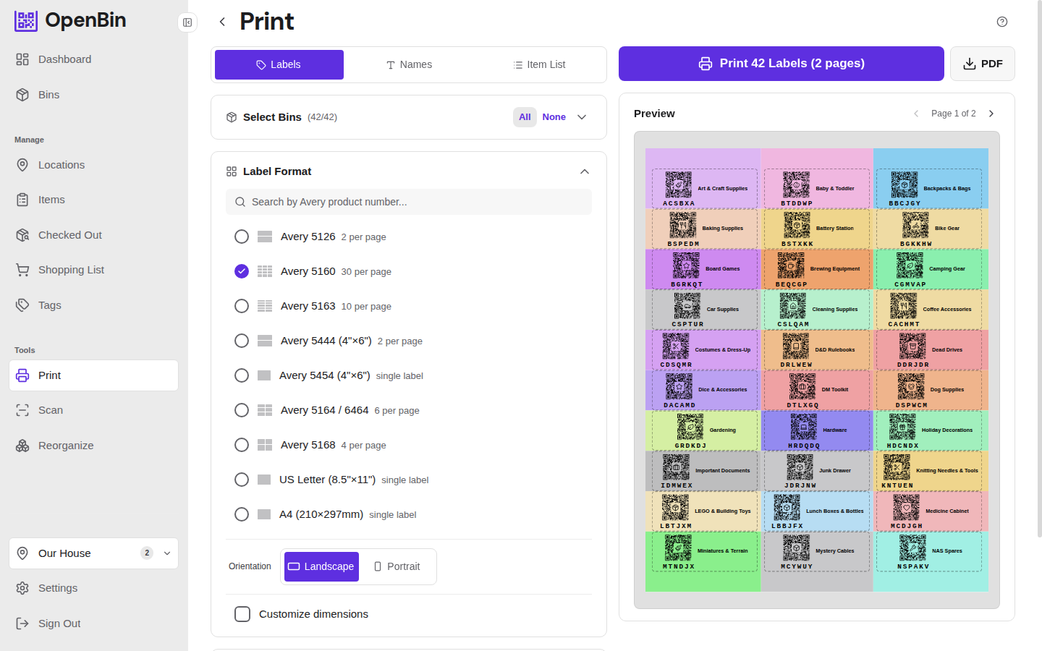Open the Scan tool

click(x=94, y=410)
